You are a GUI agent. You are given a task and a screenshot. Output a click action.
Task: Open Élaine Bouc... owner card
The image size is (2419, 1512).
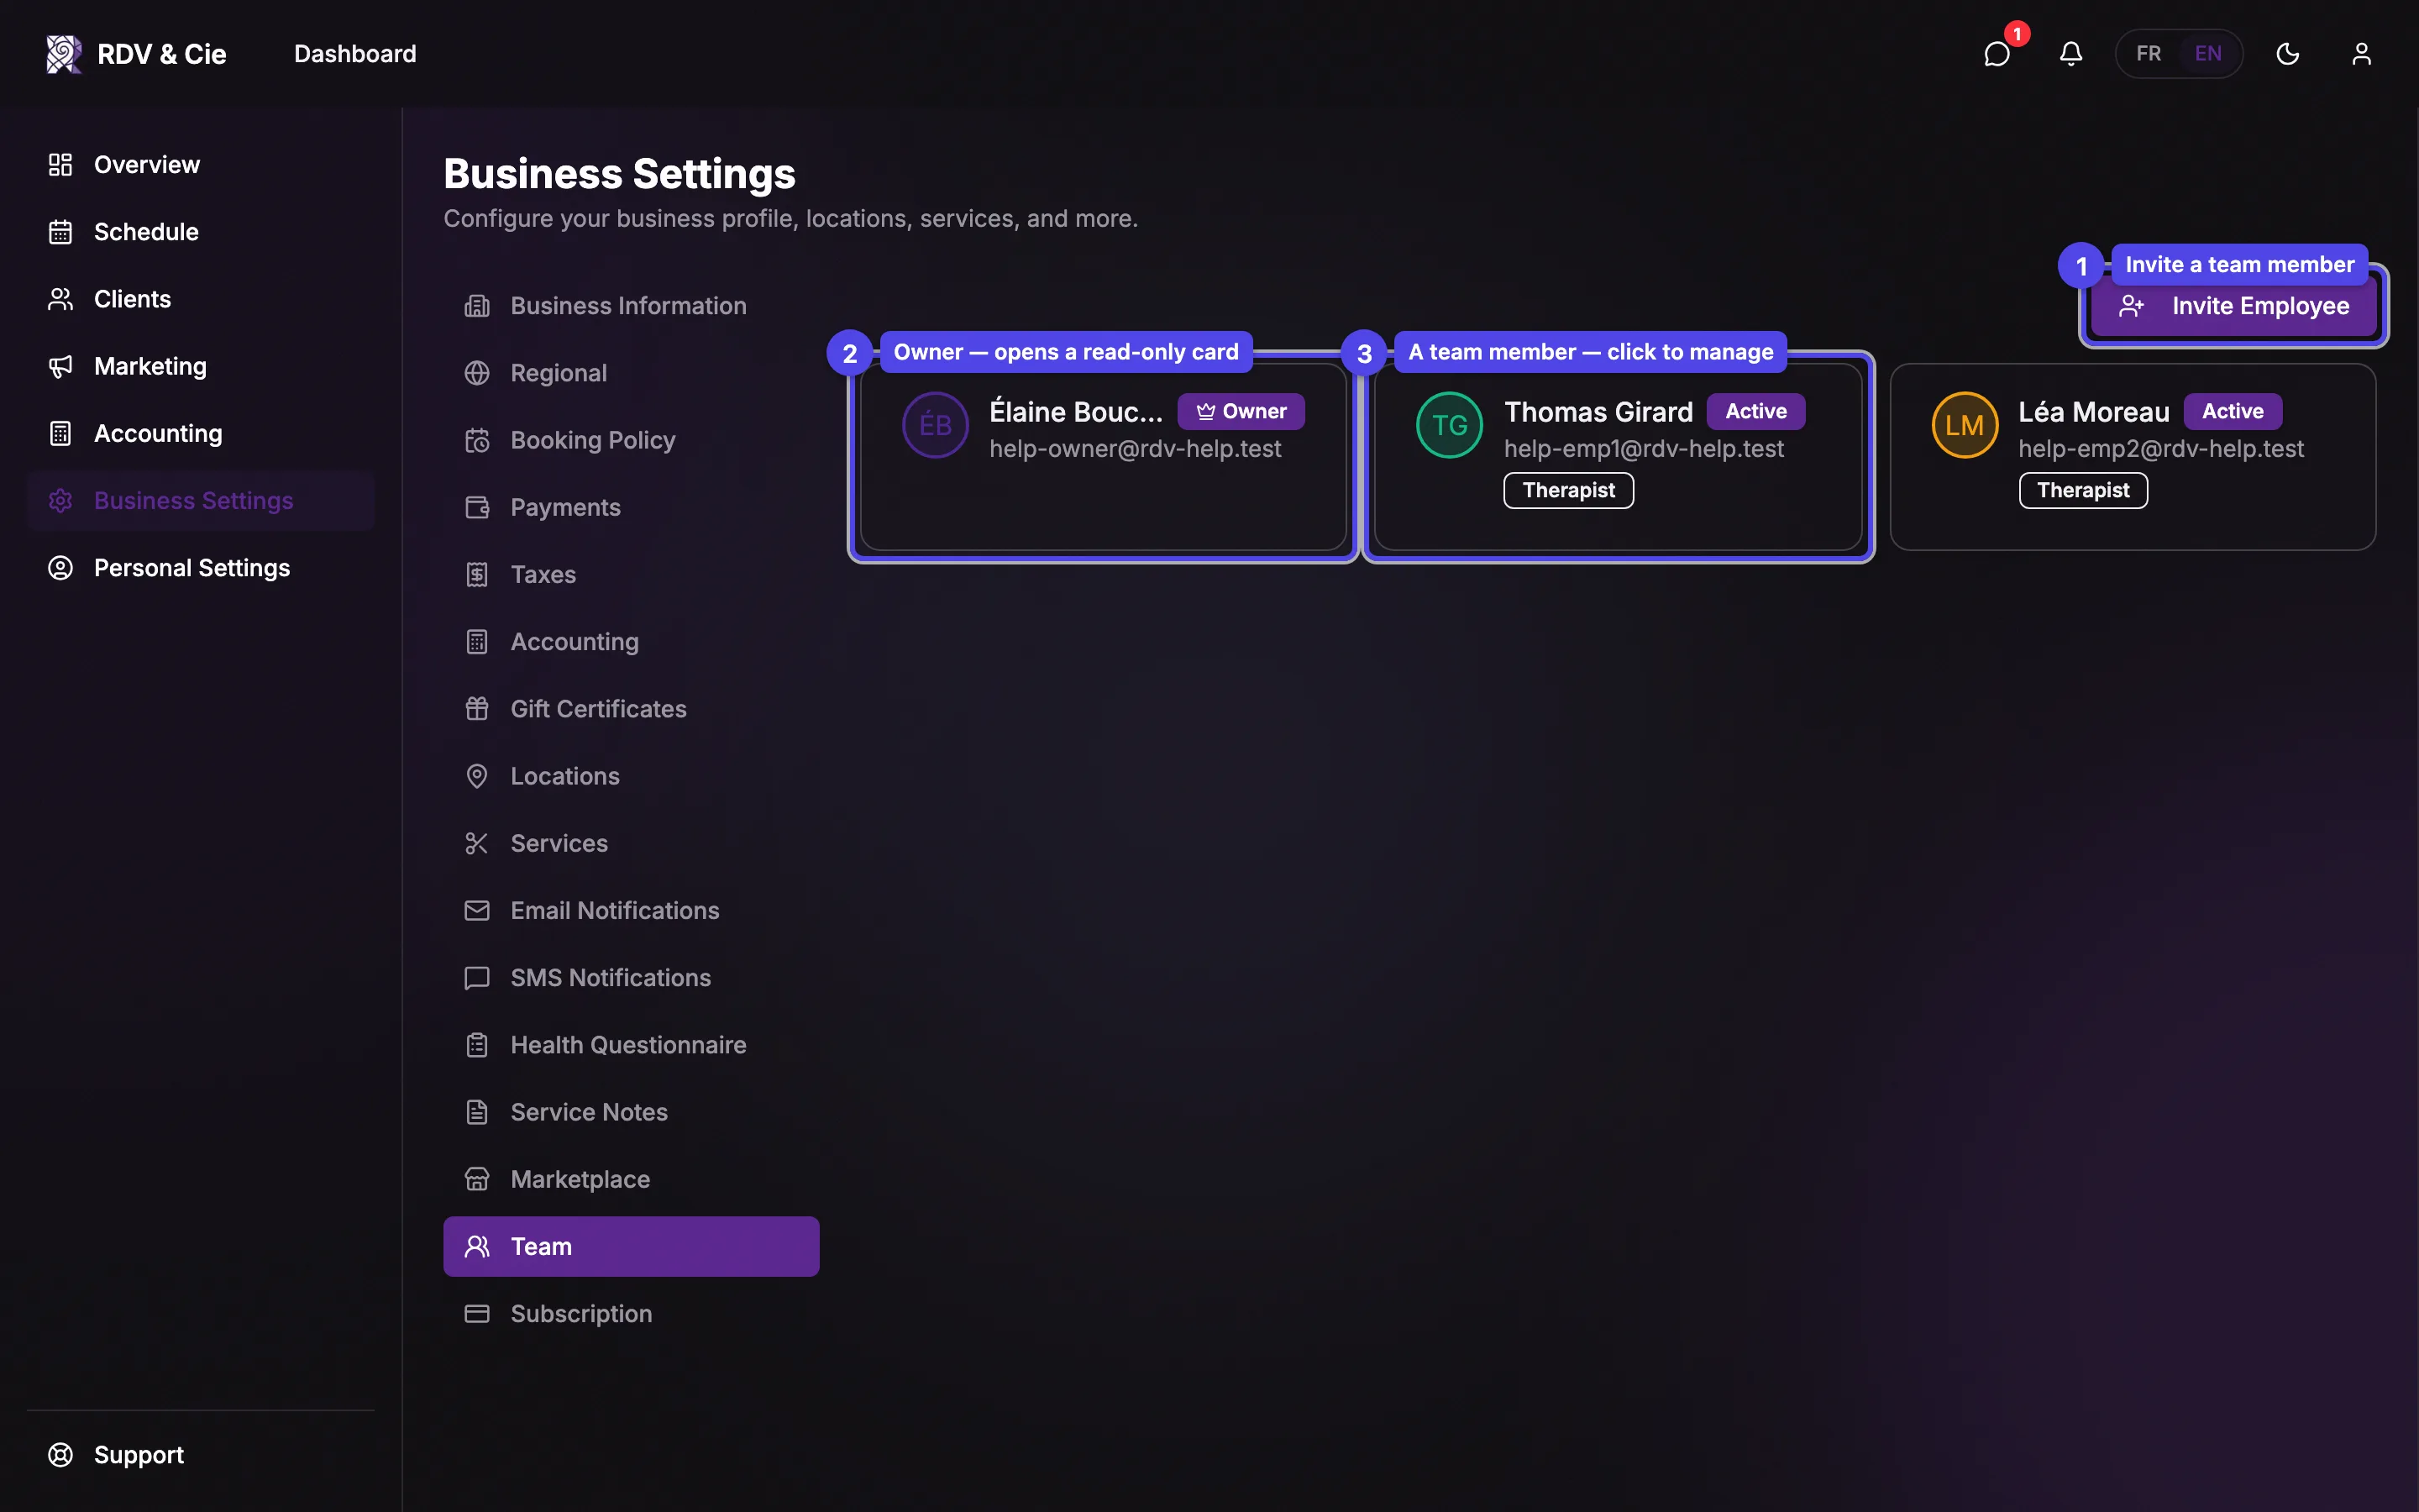1104,457
